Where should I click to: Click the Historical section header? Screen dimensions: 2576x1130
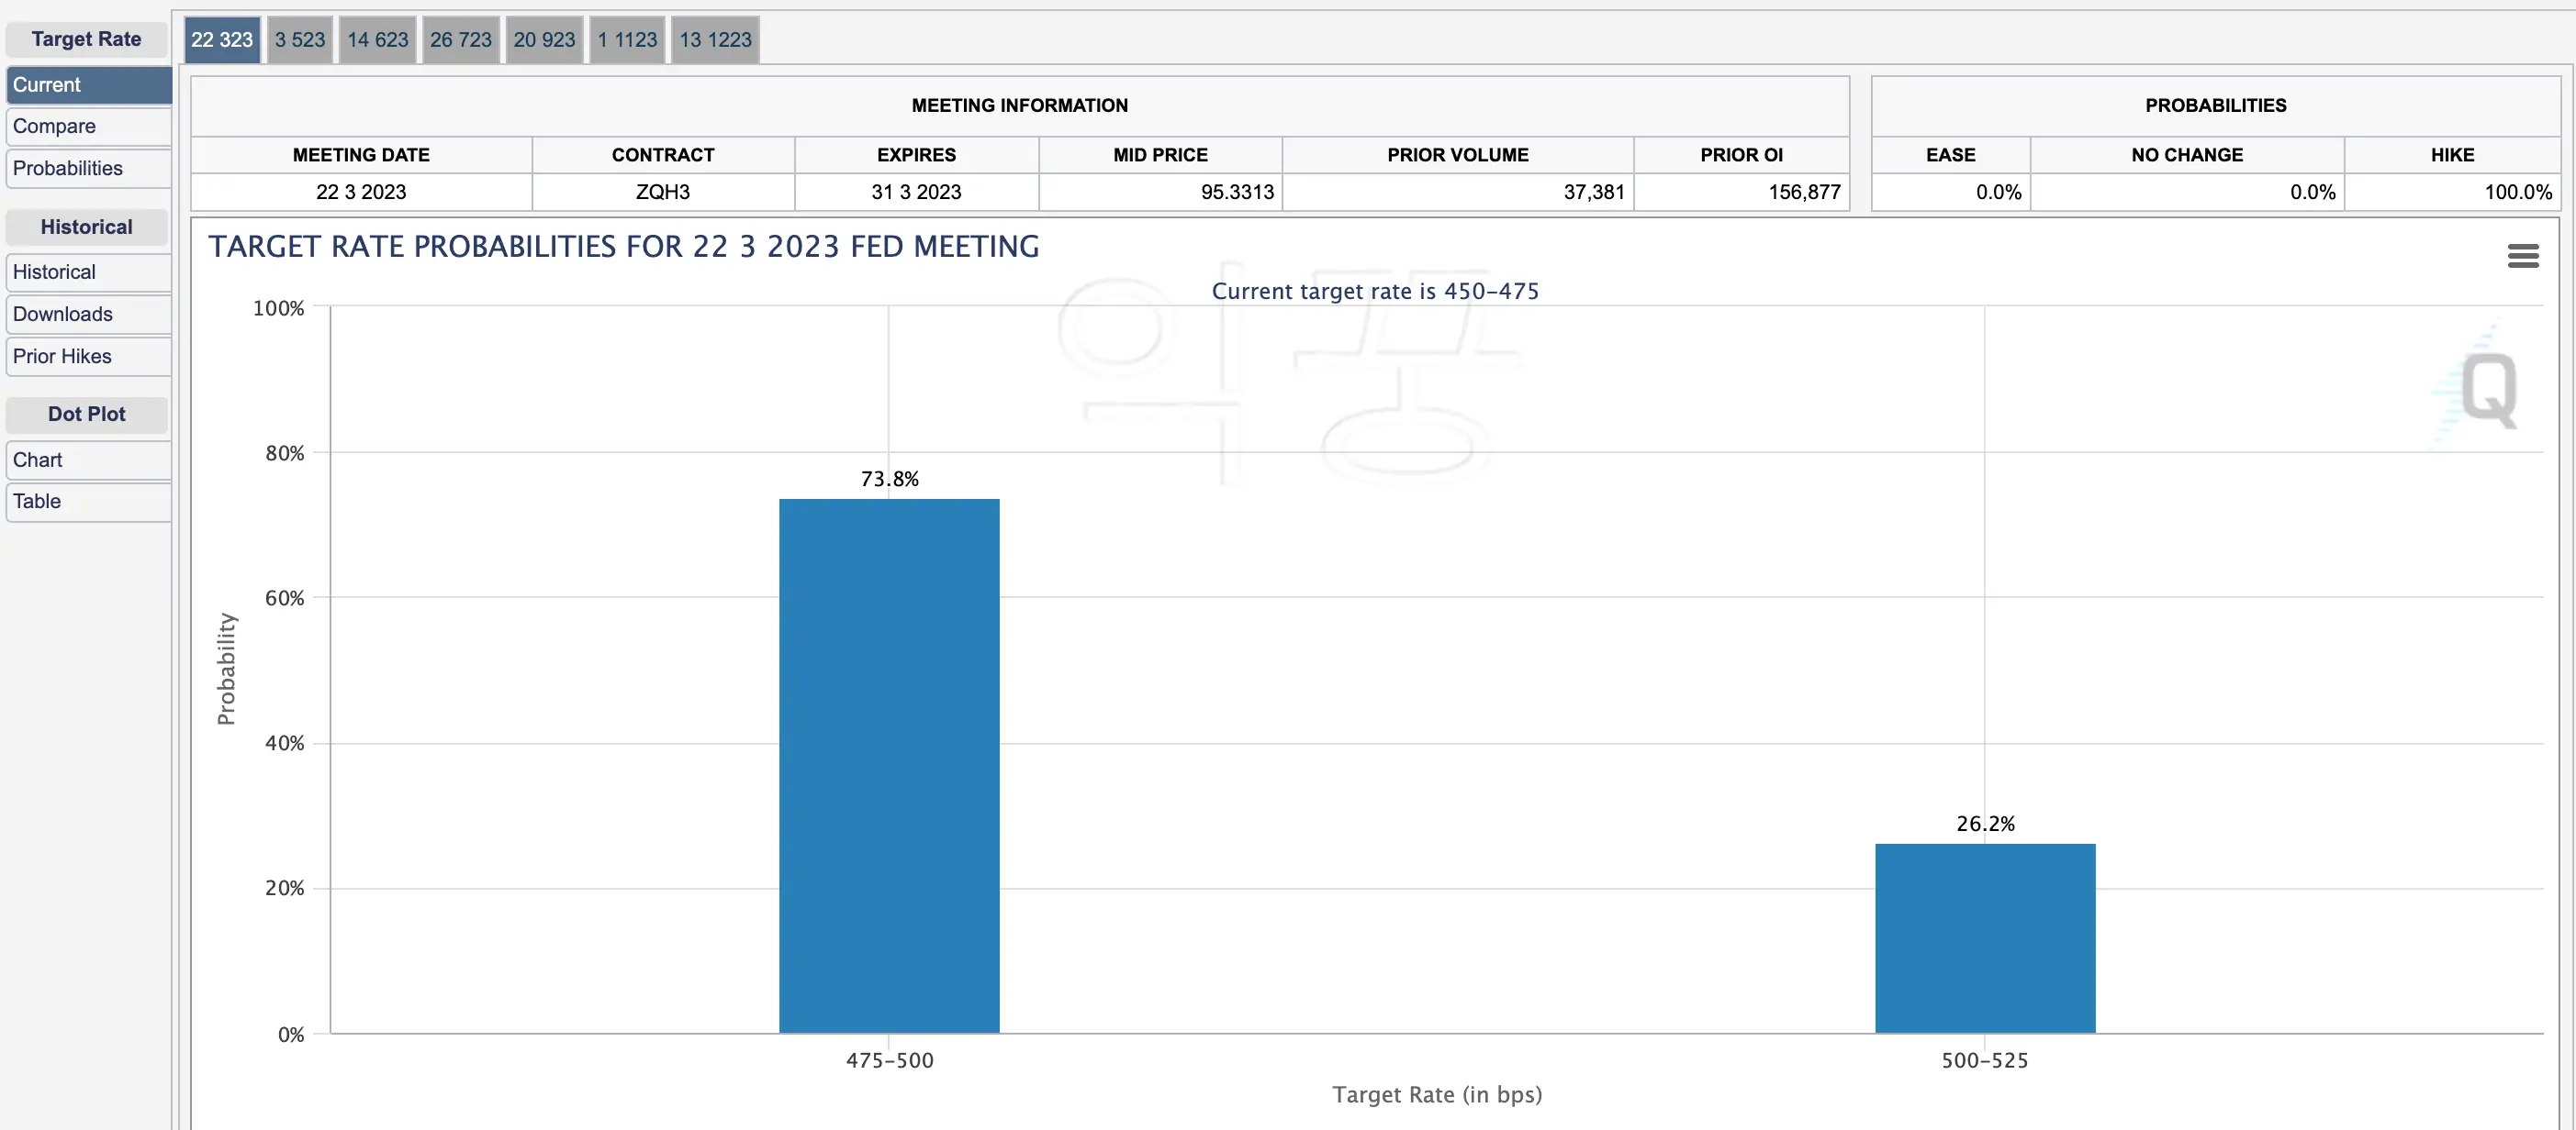(x=86, y=227)
